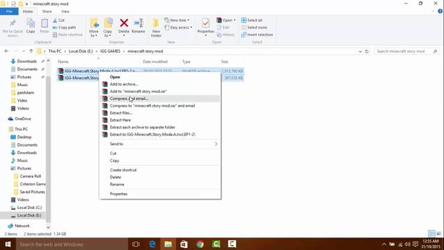Open the ribbon Open dropdown
Viewport: 444px width, 250px height.
(226, 20)
